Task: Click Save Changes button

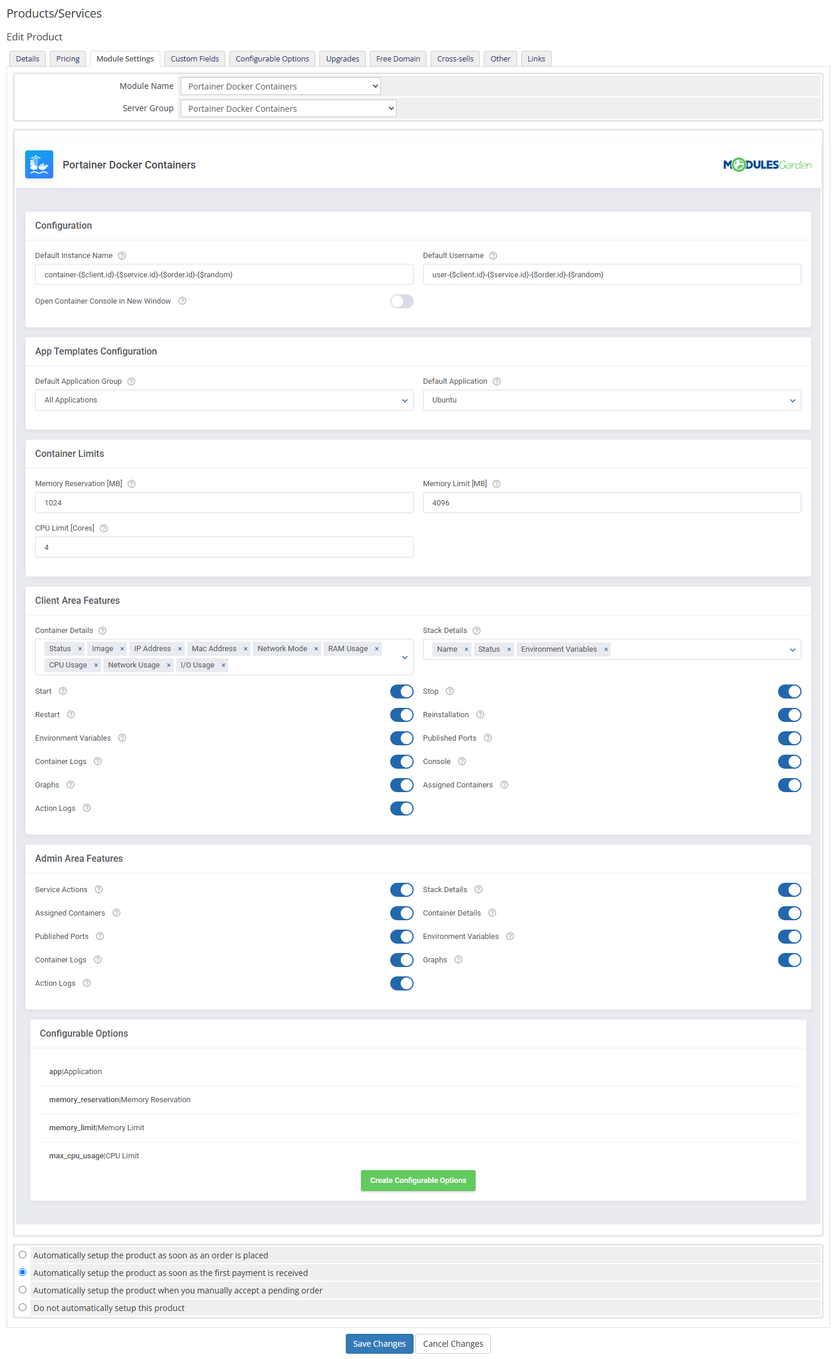Action: click(379, 1344)
